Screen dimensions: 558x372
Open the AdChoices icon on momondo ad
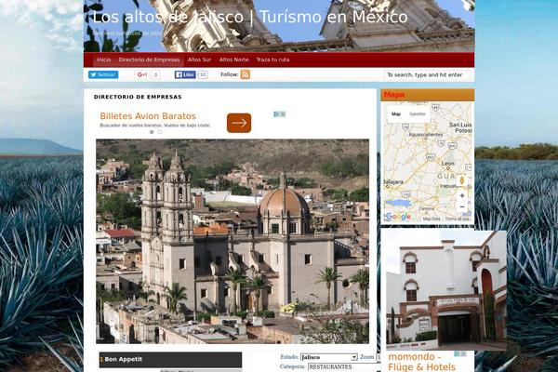pyautogui.click(x=459, y=353)
